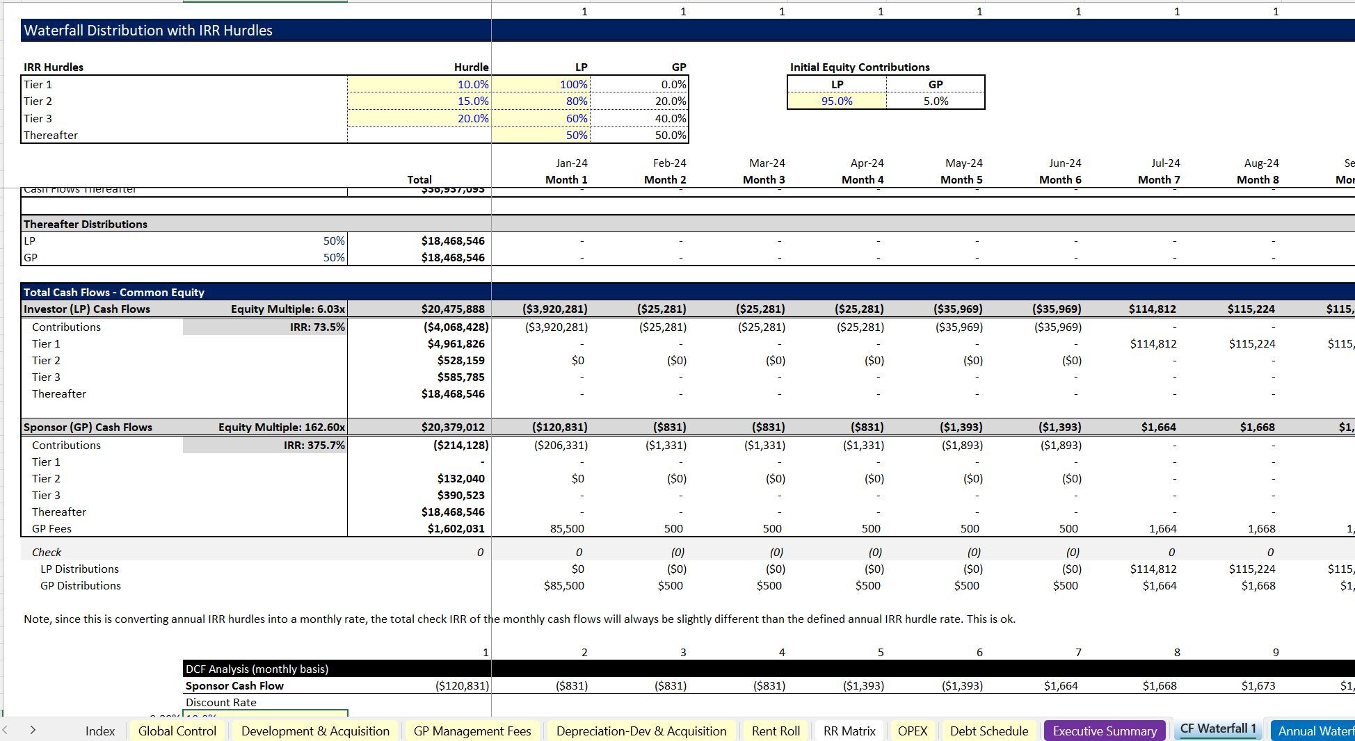1355x741 pixels.
Task: Select Month 7 Tier 1 value $114,812
Action: [x=1153, y=343]
